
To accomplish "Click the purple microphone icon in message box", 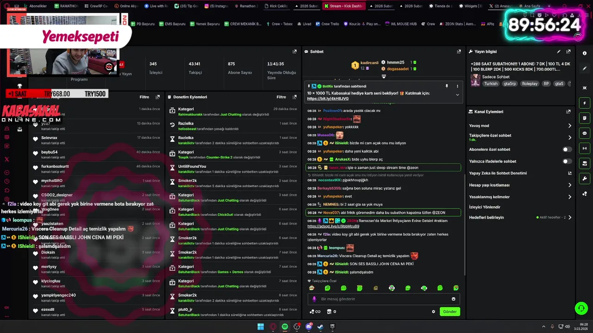I will click(314, 299).
